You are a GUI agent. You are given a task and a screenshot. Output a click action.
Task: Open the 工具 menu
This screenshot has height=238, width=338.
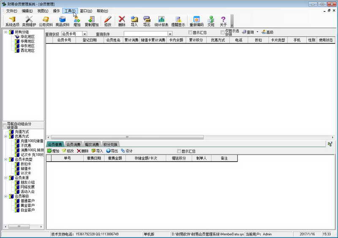tap(70, 11)
